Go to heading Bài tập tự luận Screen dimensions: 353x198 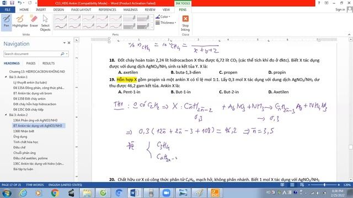tap(23, 169)
